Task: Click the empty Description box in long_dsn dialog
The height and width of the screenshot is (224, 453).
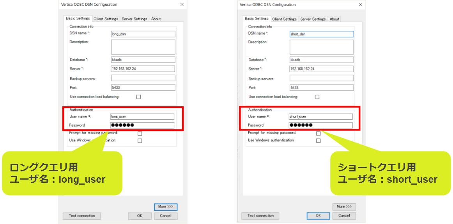Action: (x=143, y=47)
